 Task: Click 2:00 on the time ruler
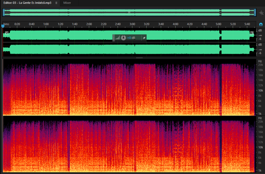[89, 24]
